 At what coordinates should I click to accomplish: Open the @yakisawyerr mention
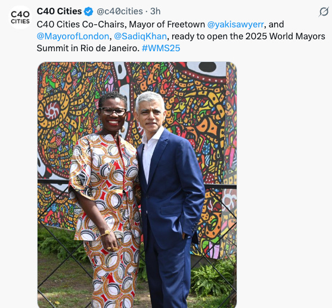pyautogui.click(x=235, y=24)
